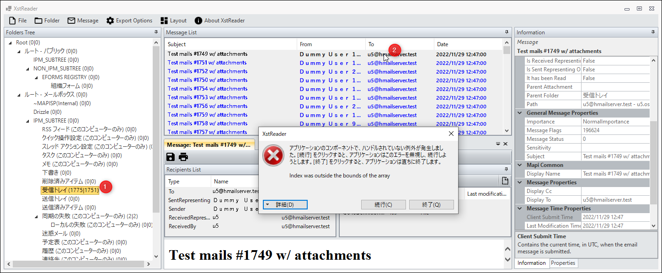662x273 pixels.
Task: Click Message List scrollbar up arrow
Action: [507, 43]
